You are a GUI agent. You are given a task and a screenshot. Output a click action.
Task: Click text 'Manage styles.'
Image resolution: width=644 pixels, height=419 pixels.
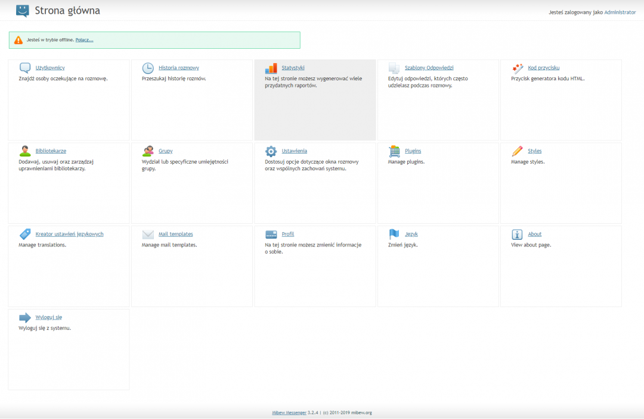pos(527,162)
